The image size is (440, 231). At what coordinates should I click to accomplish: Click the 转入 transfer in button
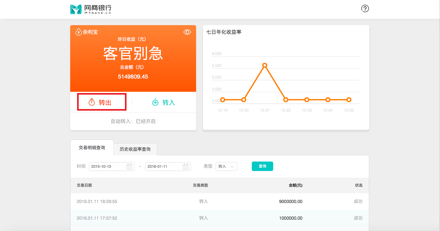[x=164, y=102]
